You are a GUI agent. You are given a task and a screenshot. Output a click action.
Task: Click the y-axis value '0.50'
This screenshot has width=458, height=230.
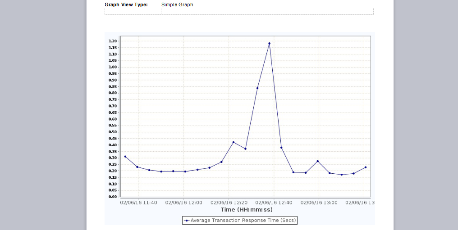(x=113, y=132)
